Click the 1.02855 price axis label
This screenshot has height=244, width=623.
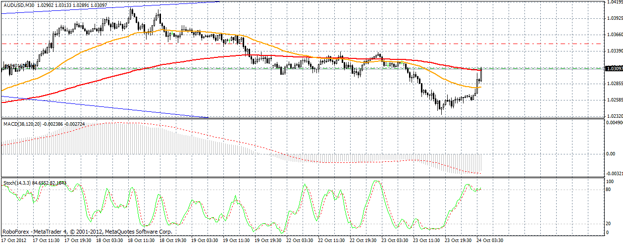click(614, 83)
